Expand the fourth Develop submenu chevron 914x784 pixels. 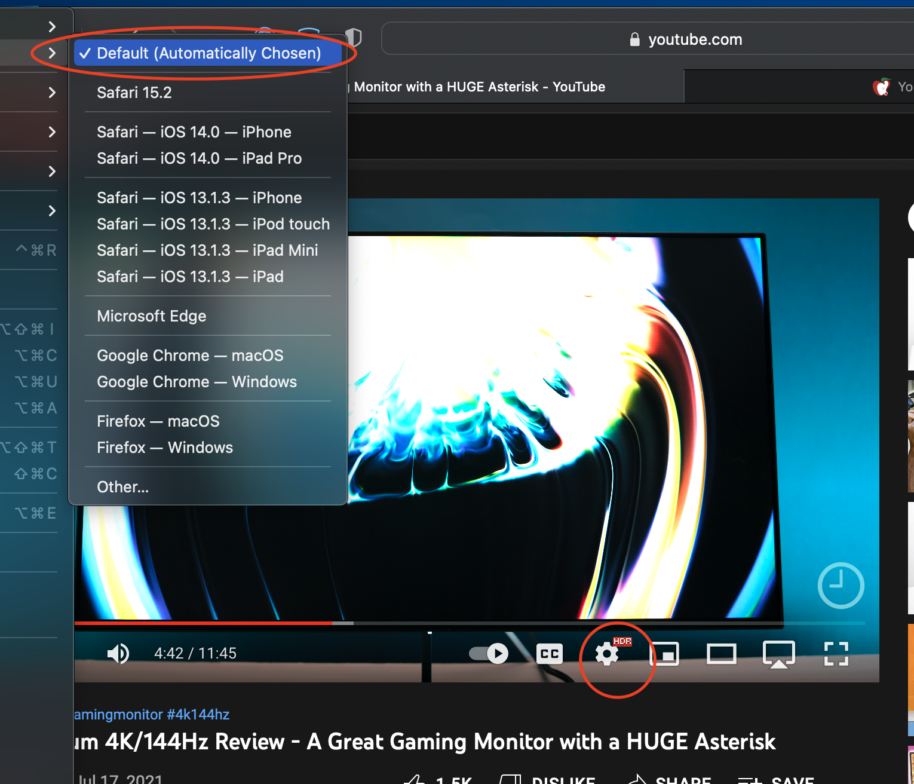52,132
